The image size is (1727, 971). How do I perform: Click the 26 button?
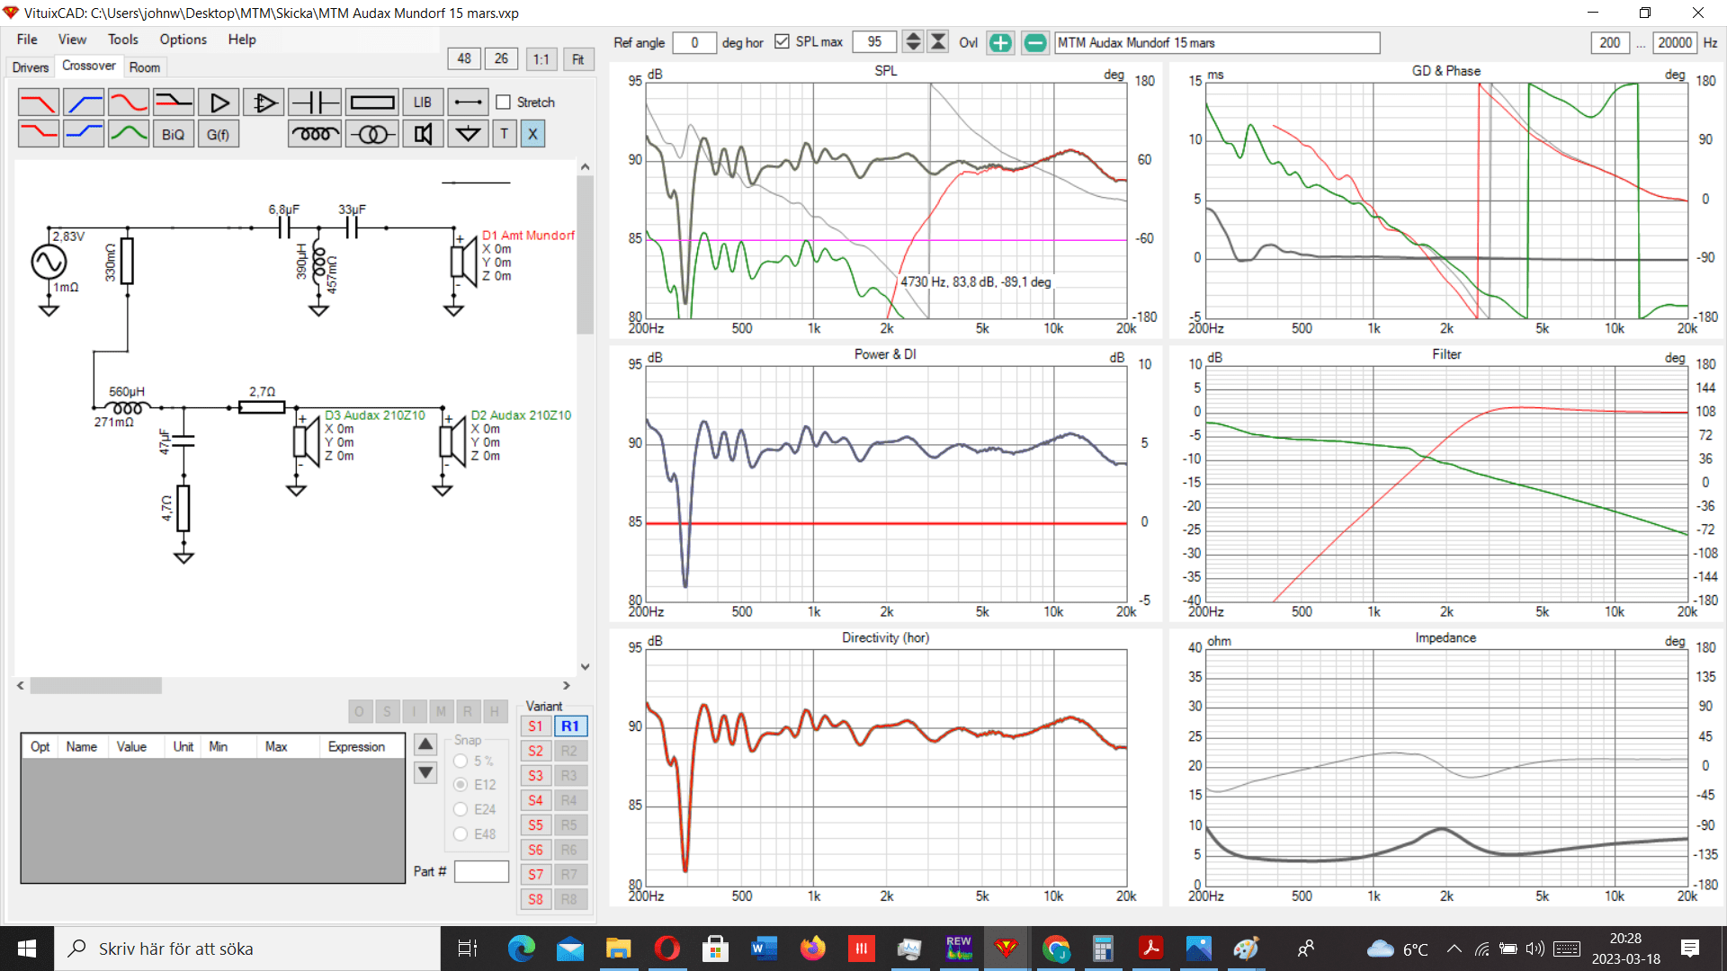click(x=501, y=58)
